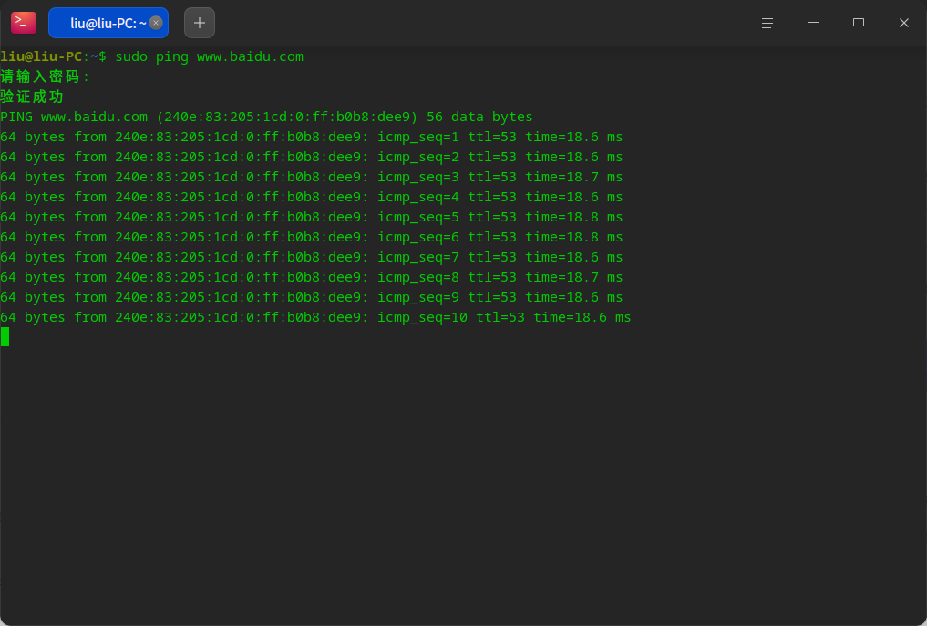Click the icmp_seq=7 output line

click(x=312, y=257)
